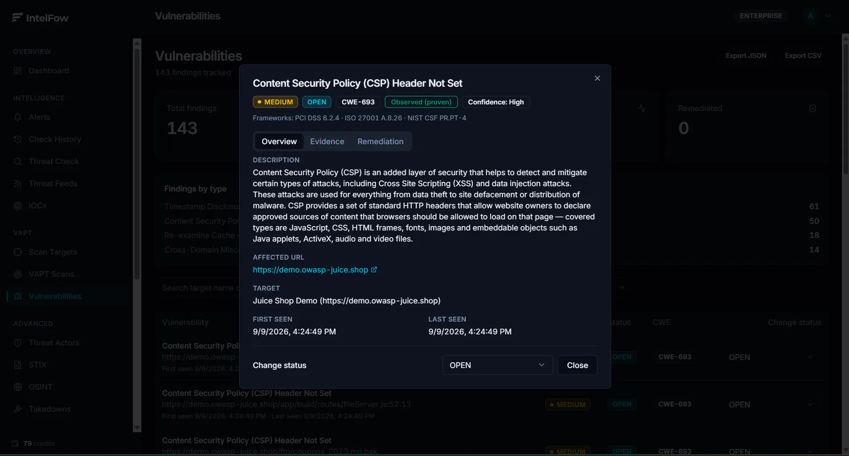The width and height of the screenshot is (849, 456).
Task: Expand the account menu chevron
Action: click(x=828, y=16)
